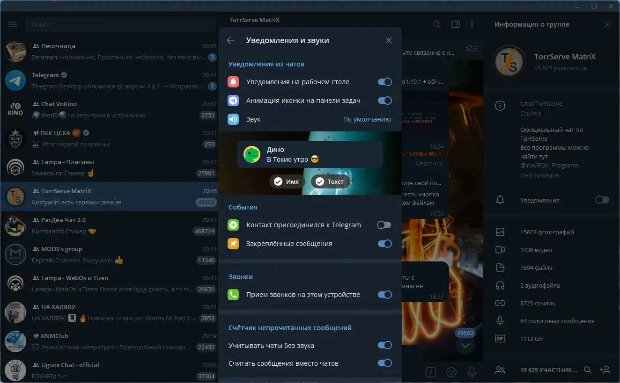Open the t.me/TorrServe link
Image resolution: width=620 pixels, height=383 pixels.
(x=541, y=104)
